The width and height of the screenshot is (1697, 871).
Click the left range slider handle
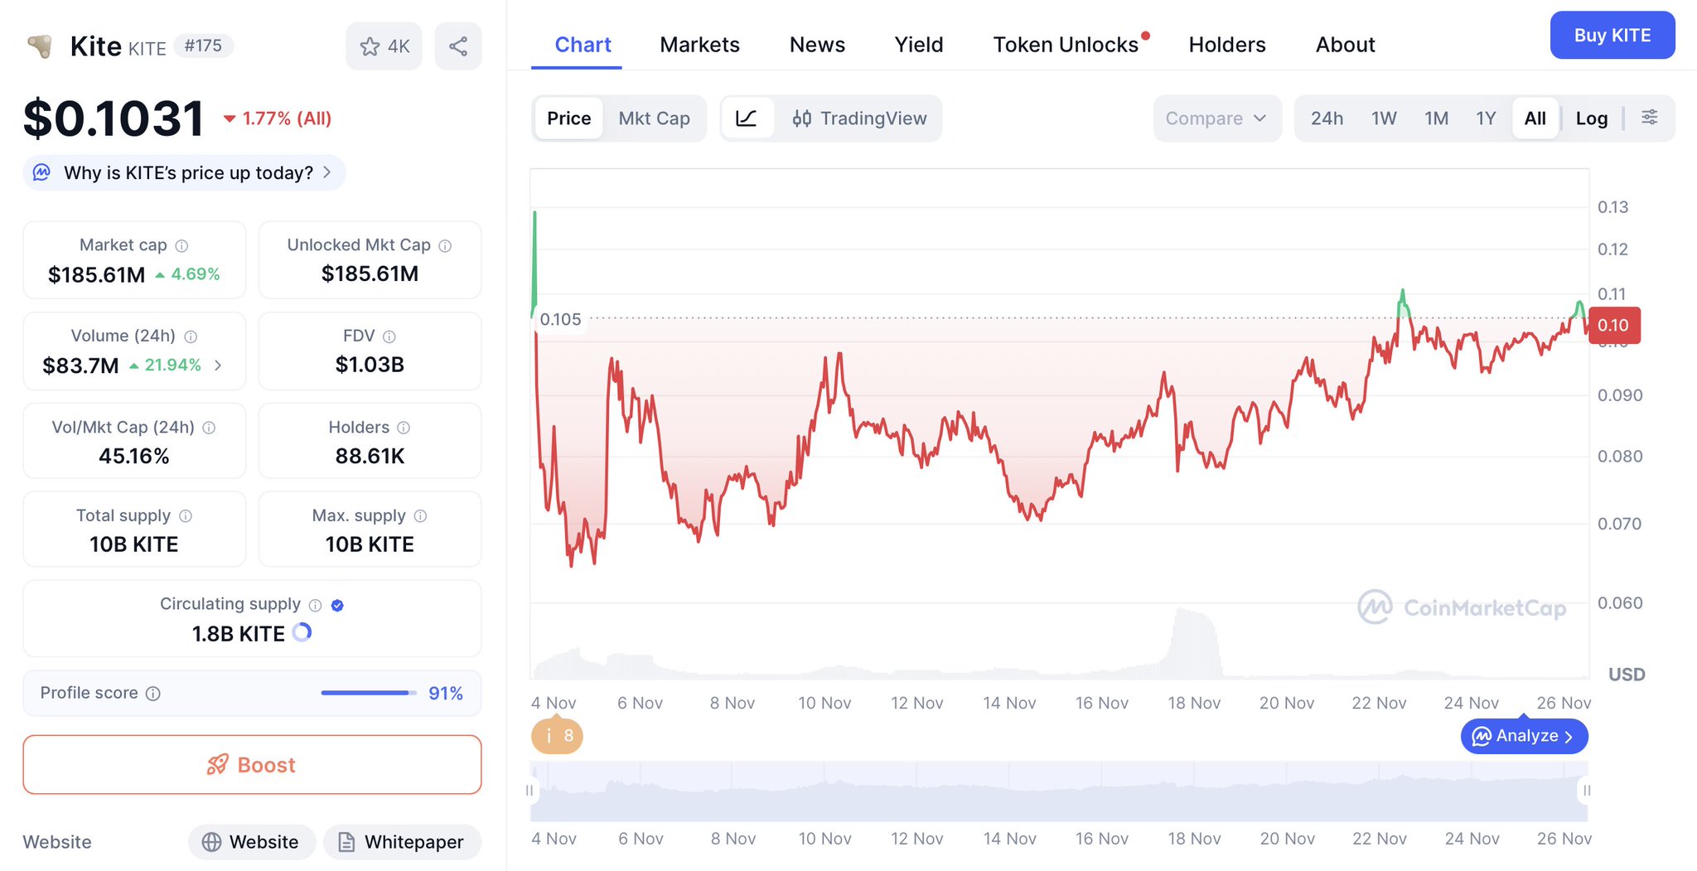pos(529,791)
